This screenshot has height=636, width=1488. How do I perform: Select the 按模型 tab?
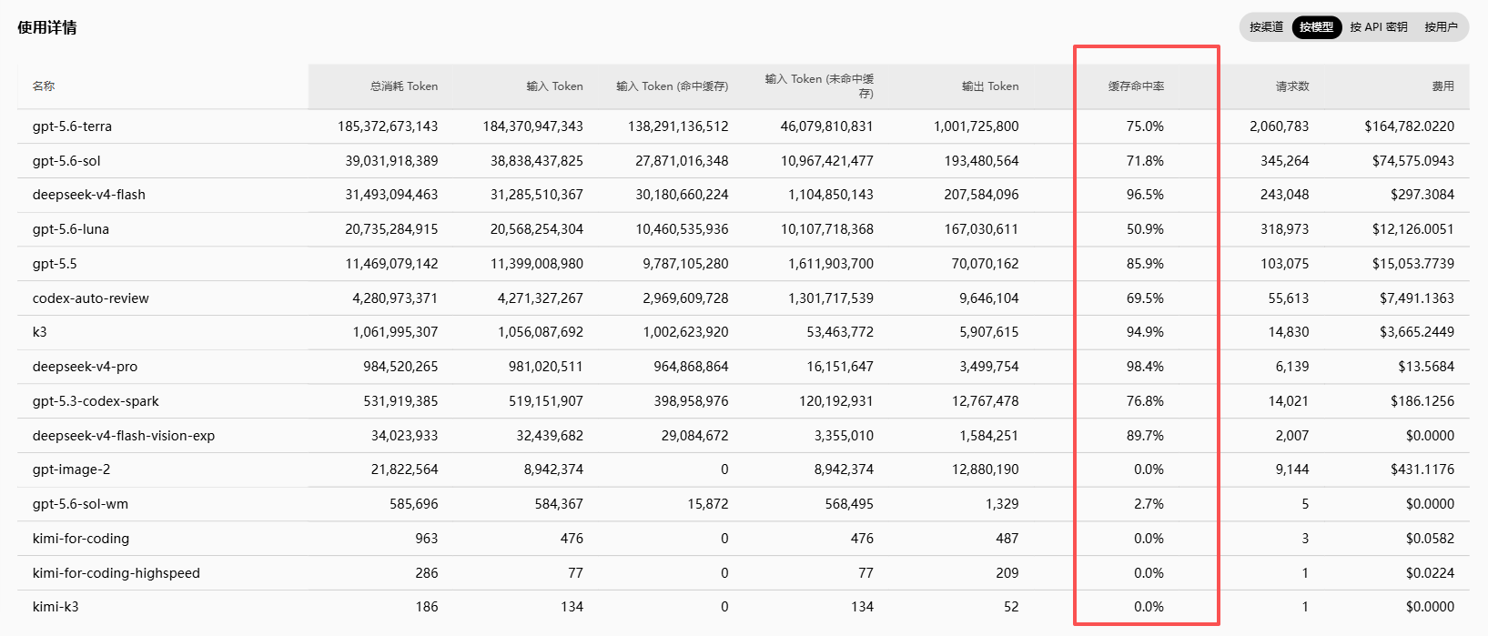[x=1316, y=27]
